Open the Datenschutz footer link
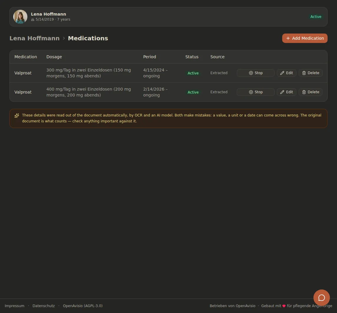 point(44,306)
